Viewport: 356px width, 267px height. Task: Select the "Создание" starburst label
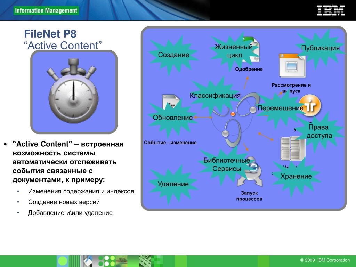[173, 55]
